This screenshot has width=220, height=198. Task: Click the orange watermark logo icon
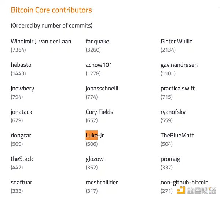coord(181,190)
